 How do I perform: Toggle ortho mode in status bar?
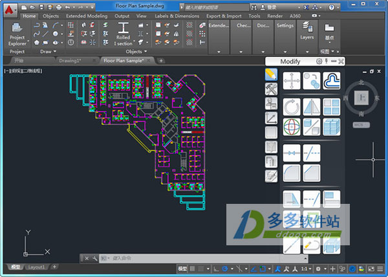pyautogui.click(x=216, y=269)
